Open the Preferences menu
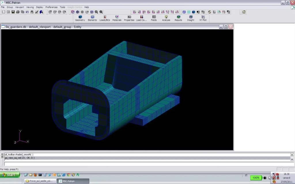The width and height of the screenshot is (295, 184). click(x=51, y=7)
